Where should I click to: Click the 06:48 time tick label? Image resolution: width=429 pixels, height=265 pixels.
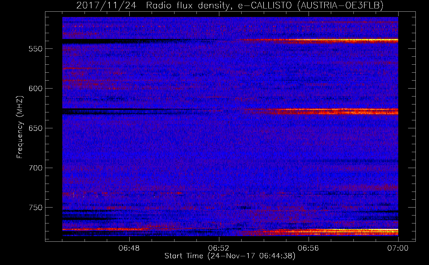(129, 248)
